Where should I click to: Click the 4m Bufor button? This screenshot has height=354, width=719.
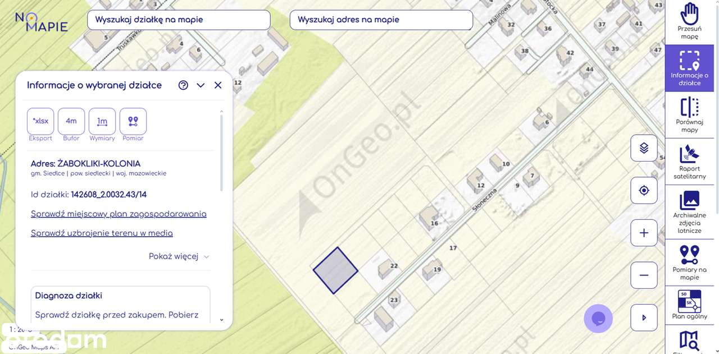pos(71,121)
